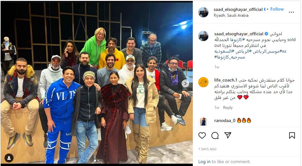Image resolution: width=302 pixels, height=166 pixels.
Task: Open the 7 DAYS AGO timestamp link
Action: tap(207, 149)
